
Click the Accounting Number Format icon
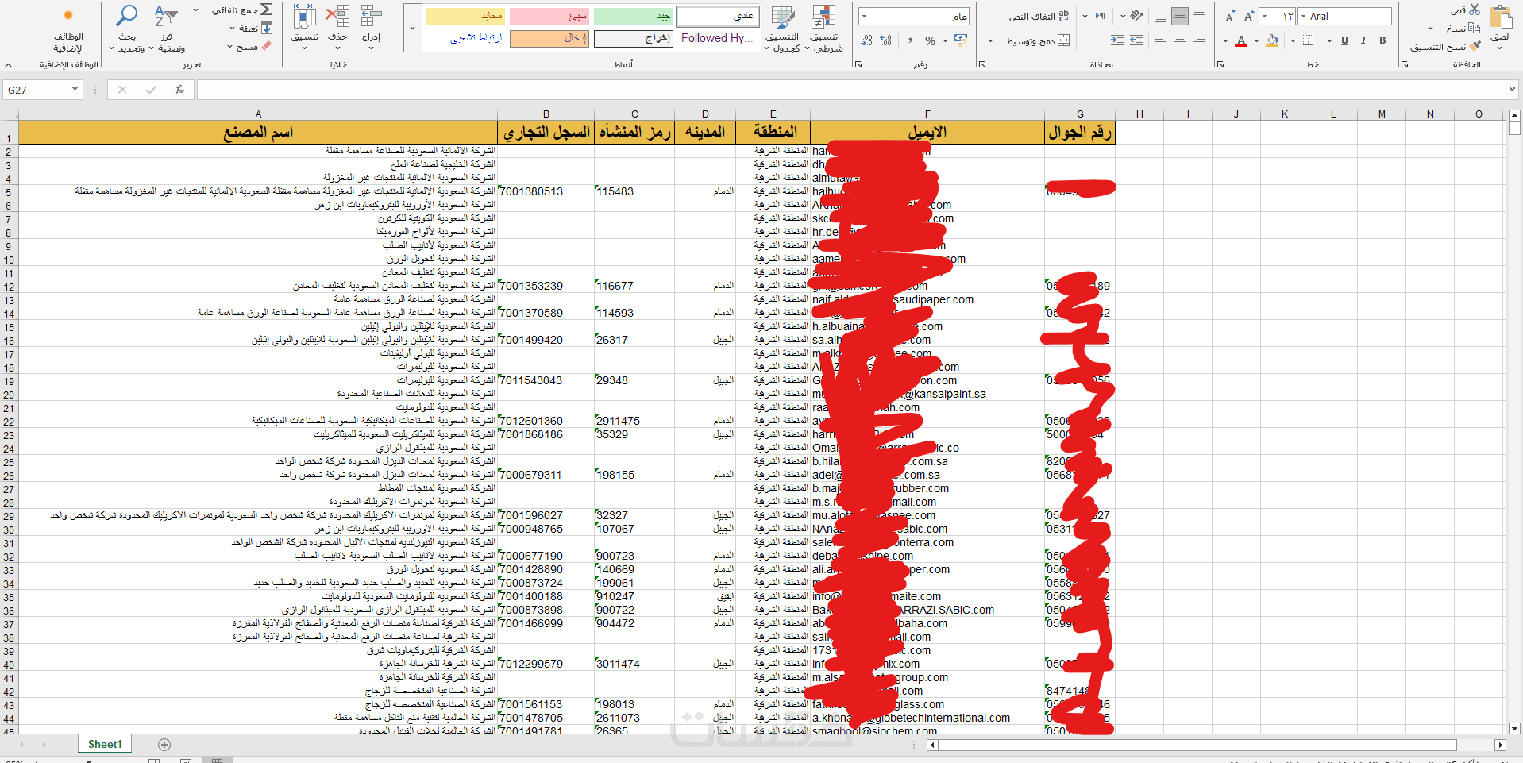point(961,40)
